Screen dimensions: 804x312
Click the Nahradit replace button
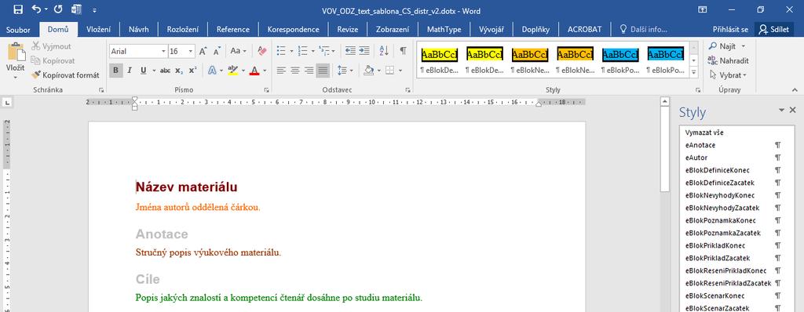coord(728,60)
